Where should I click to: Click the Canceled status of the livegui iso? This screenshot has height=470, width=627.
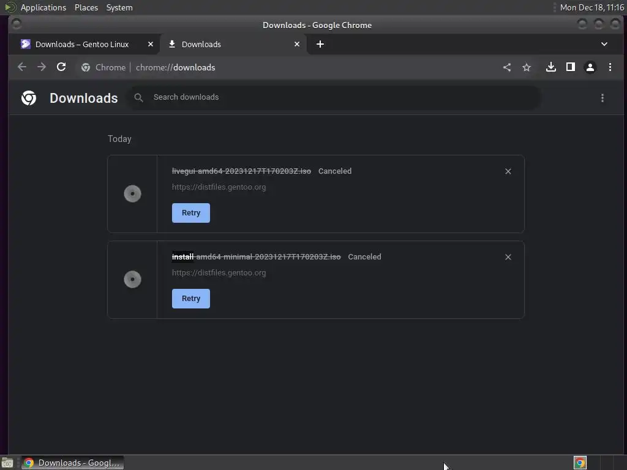point(335,171)
